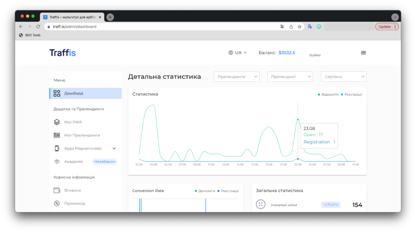The height and width of the screenshot is (232, 416).
Task: Open the hamburger menu icon
Action: (x=363, y=53)
